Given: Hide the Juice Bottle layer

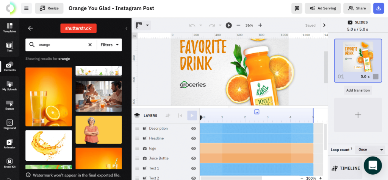Looking at the screenshot, I should pyautogui.click(x=193, y=158).
